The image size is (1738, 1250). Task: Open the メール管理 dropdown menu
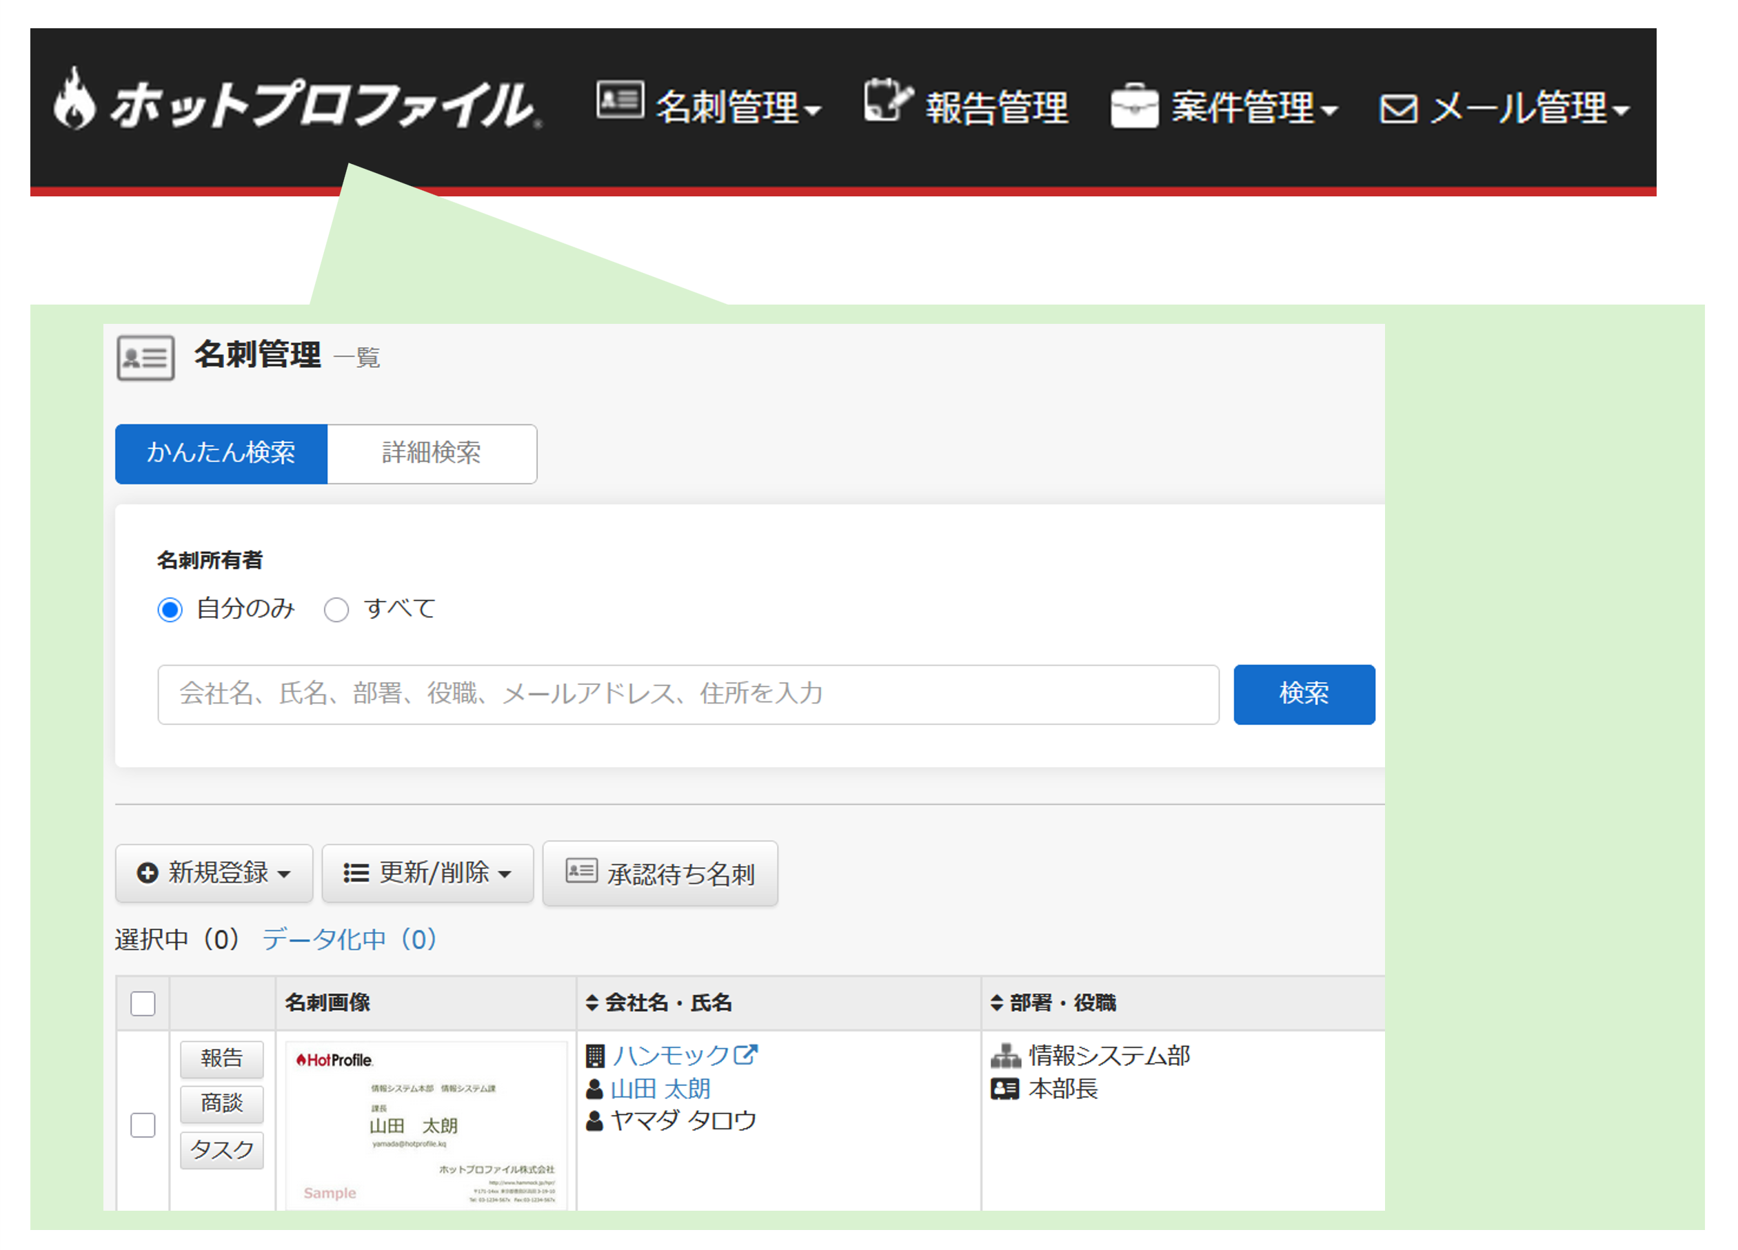tap(1504, 108)
